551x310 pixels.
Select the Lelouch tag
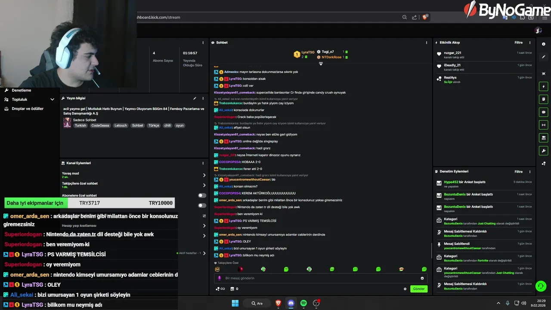[x=121, y=126]
